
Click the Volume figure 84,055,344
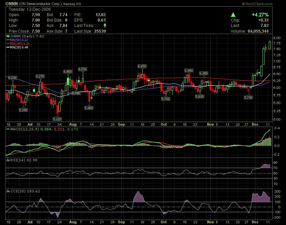tap(258, 31)
